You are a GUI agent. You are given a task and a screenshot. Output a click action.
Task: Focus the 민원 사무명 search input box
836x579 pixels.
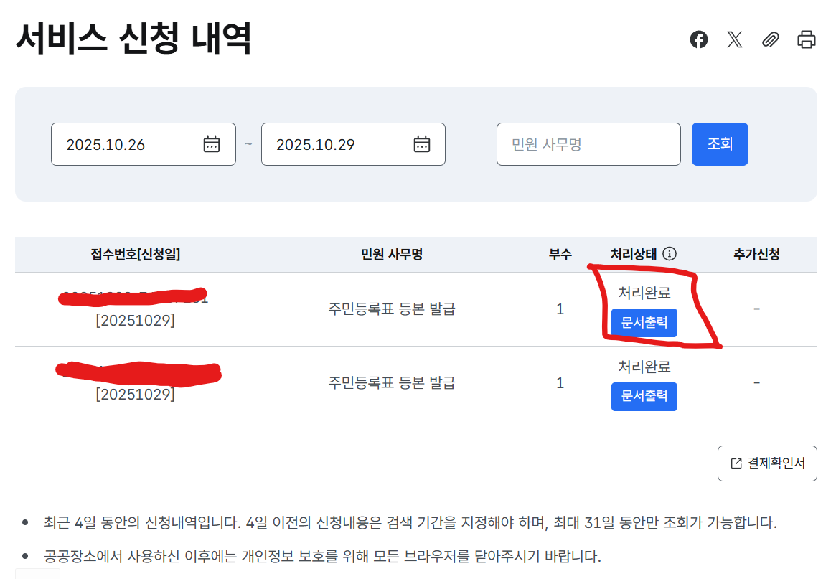point(588,144)
